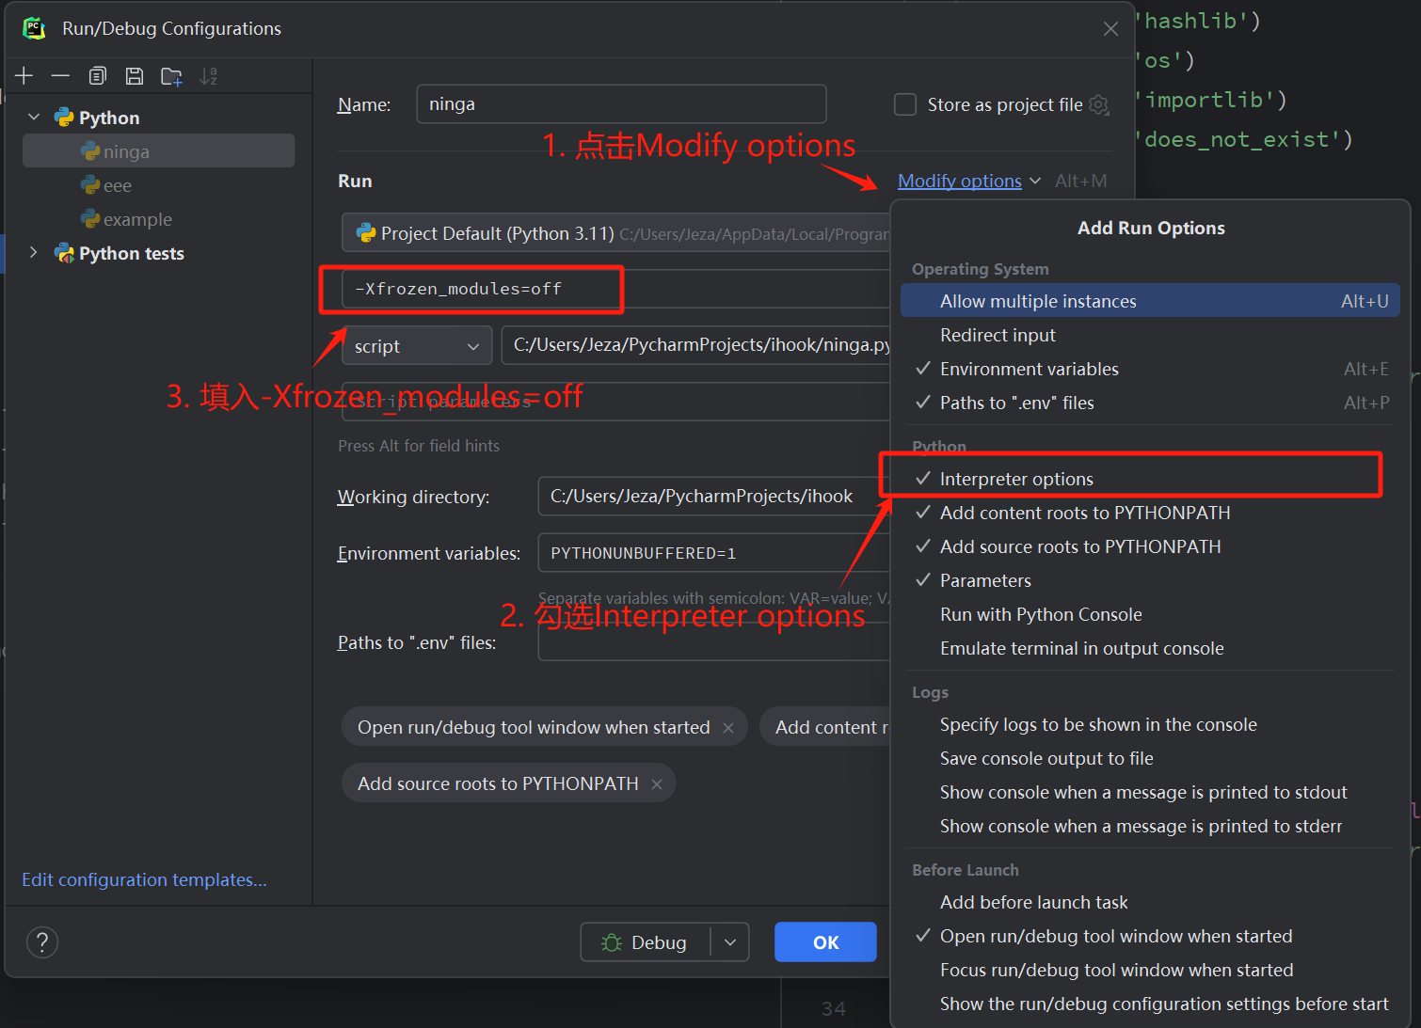
Task: Open Edit configuration templates link
Action: tap(144, 879)
